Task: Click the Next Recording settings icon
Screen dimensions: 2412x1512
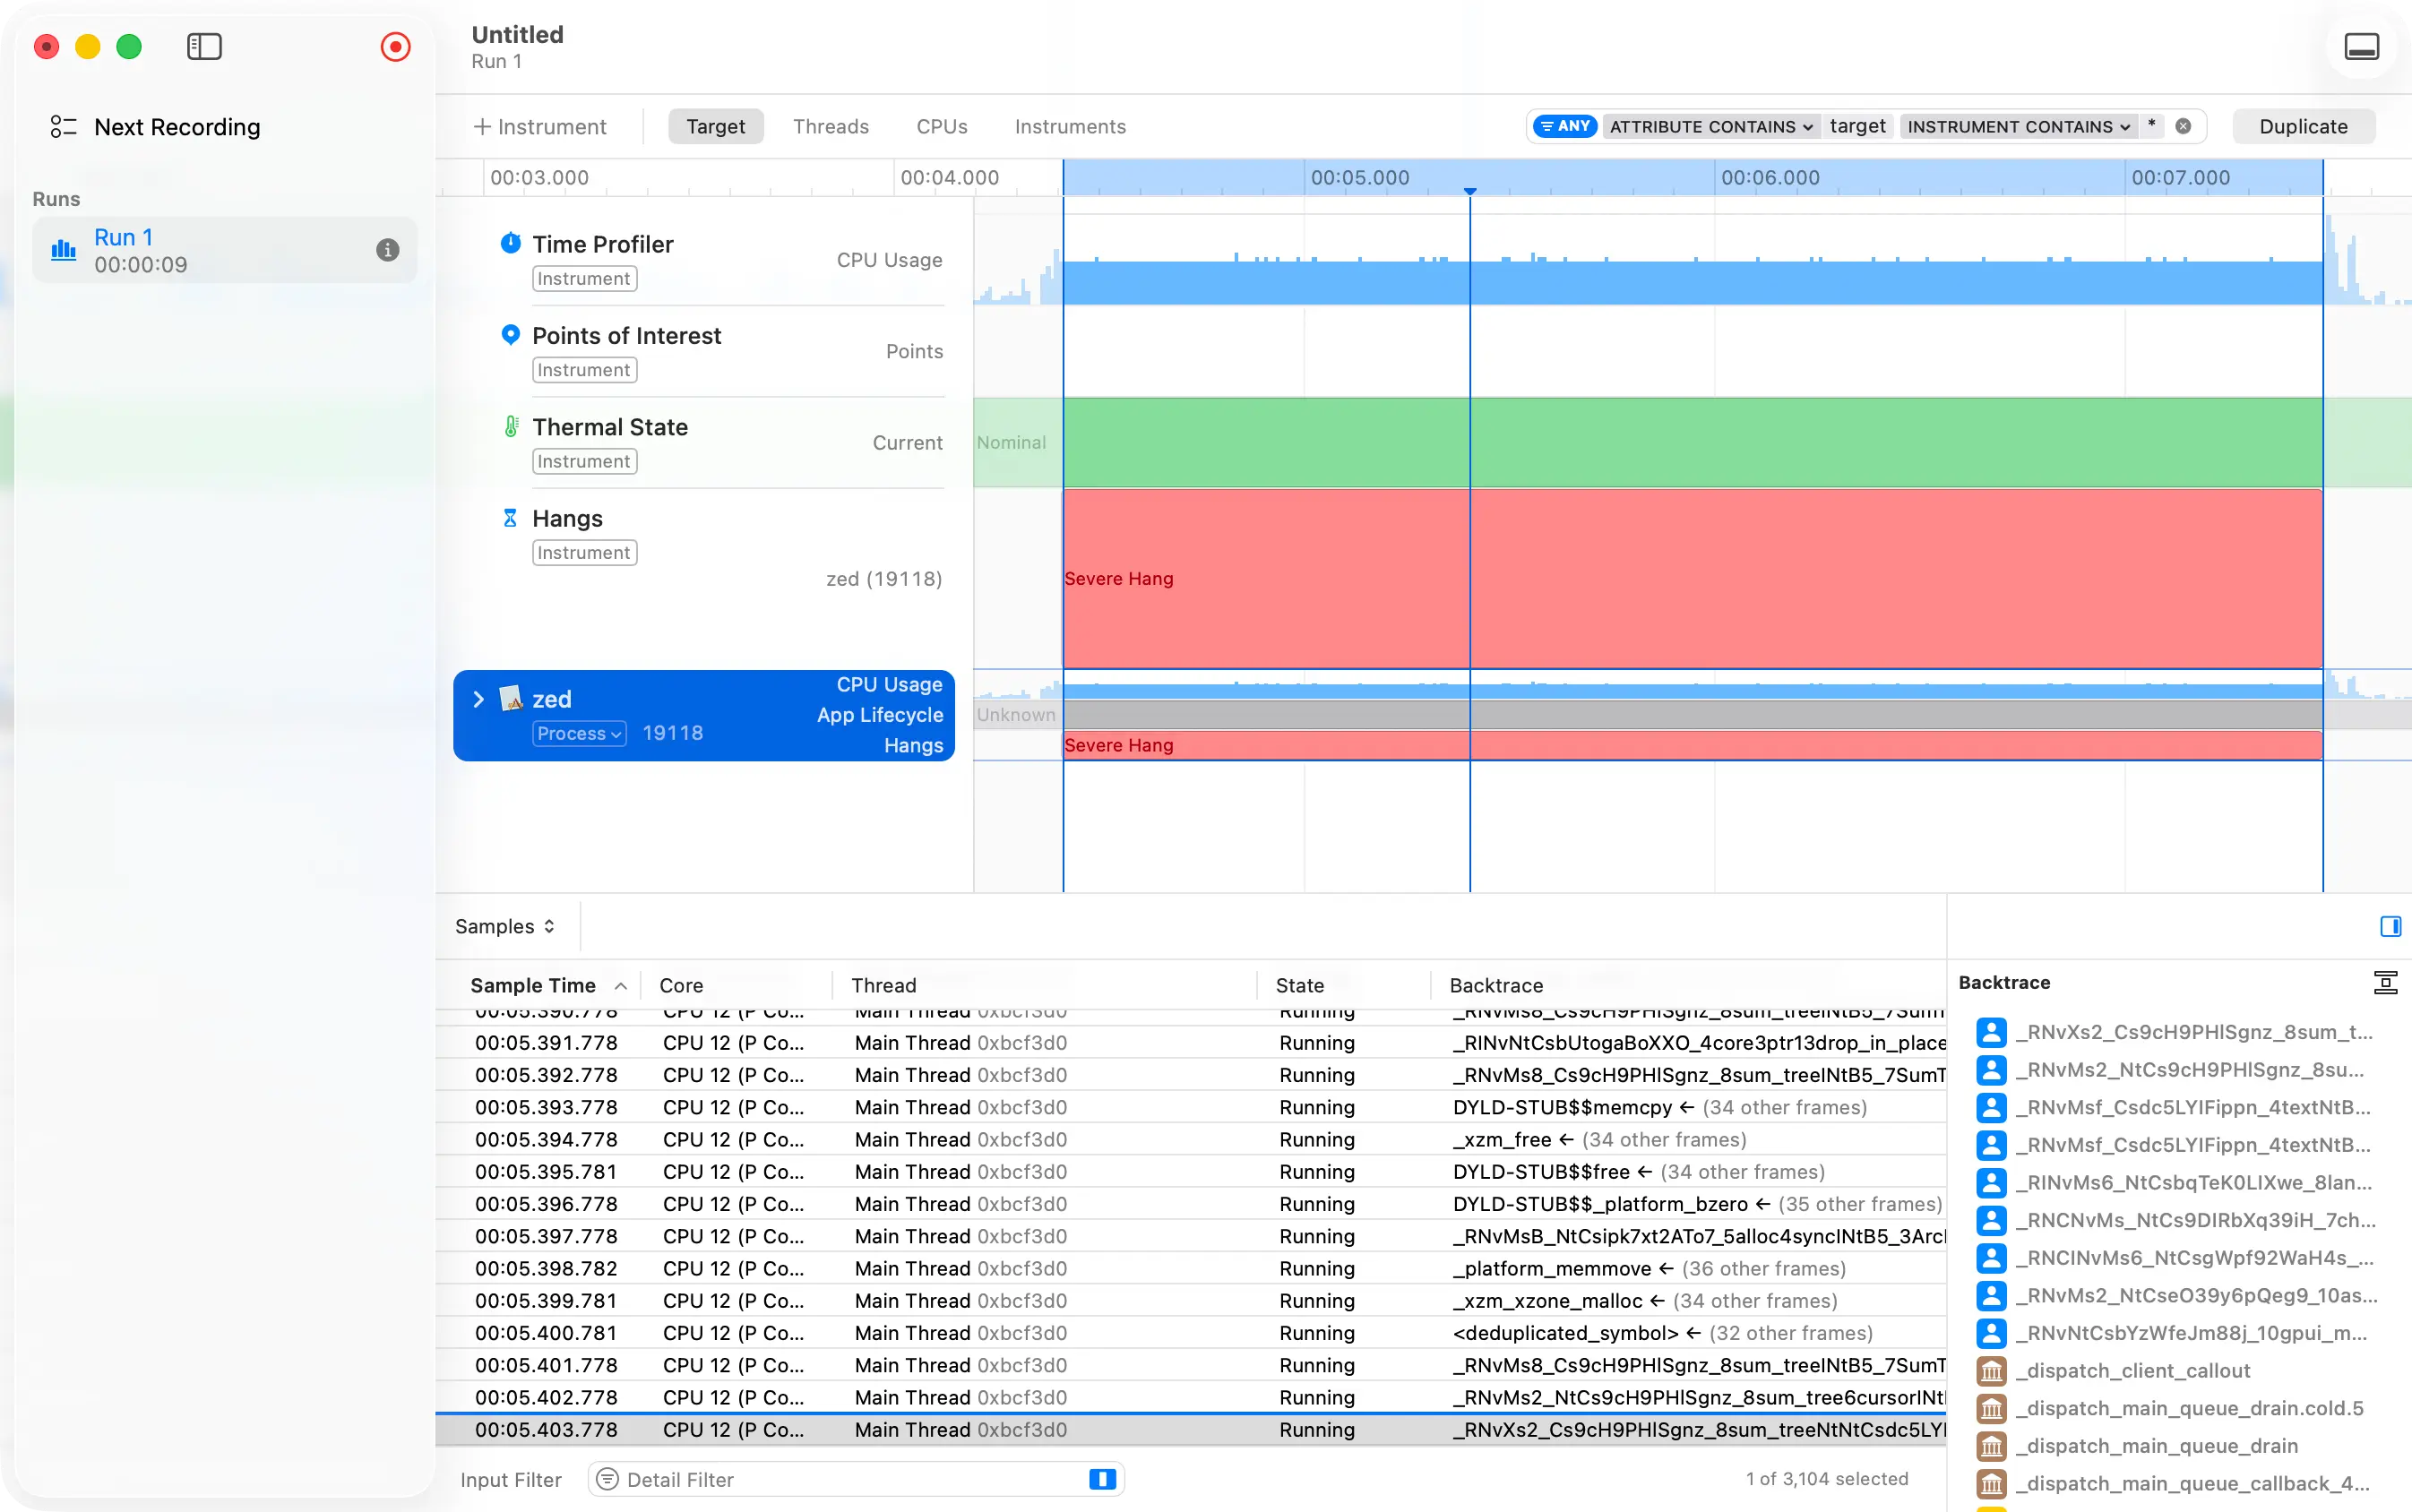Action: tap(63, 127)
